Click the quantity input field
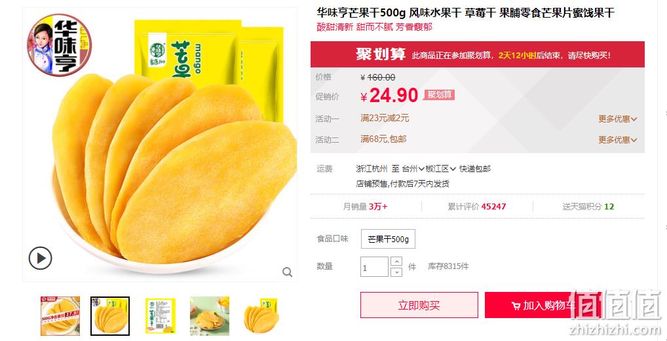The width and height of the screenshot is (667, 341). 374,267
